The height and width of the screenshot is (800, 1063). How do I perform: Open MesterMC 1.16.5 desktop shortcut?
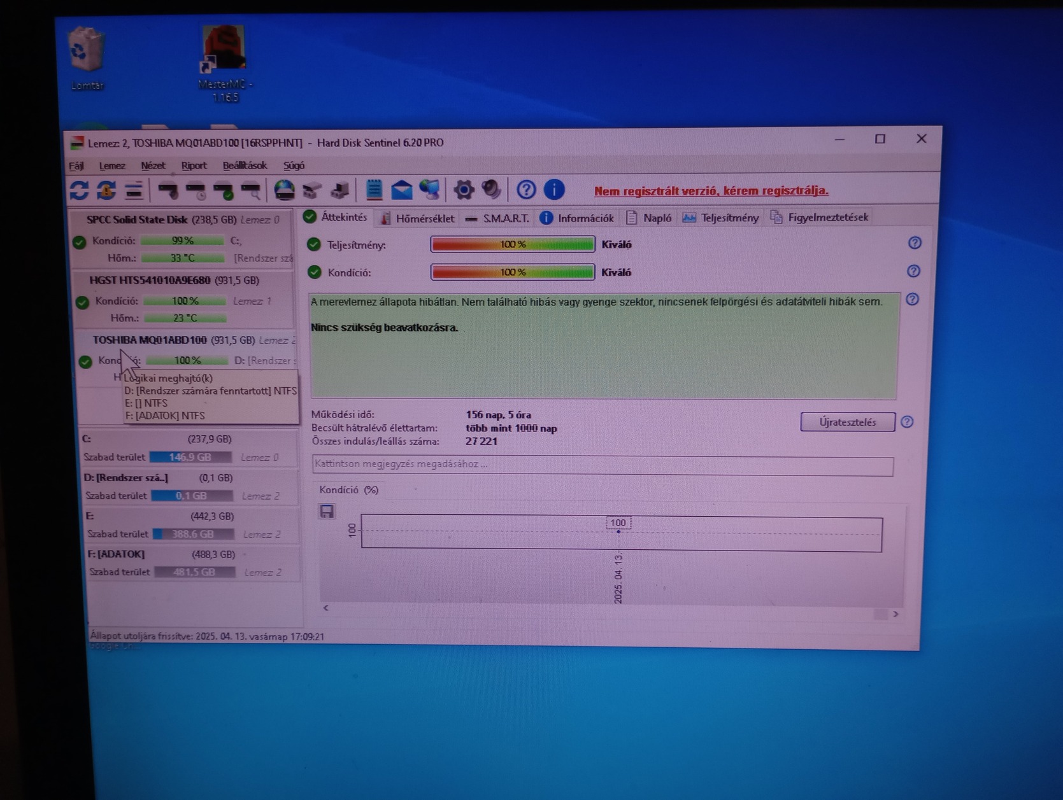[x=224, y=64]
